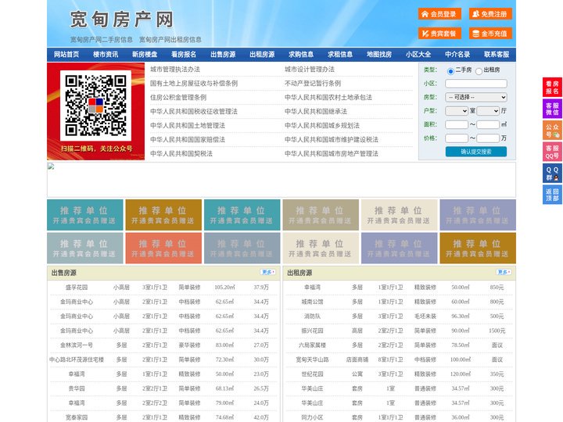The image size is (563, 422).
Task: Open the 世纪花园 rental listing
Action: [312, 374]
